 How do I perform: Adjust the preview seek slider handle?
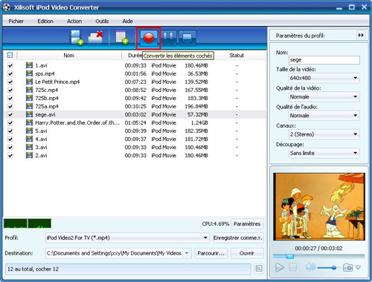click(290, 256)
